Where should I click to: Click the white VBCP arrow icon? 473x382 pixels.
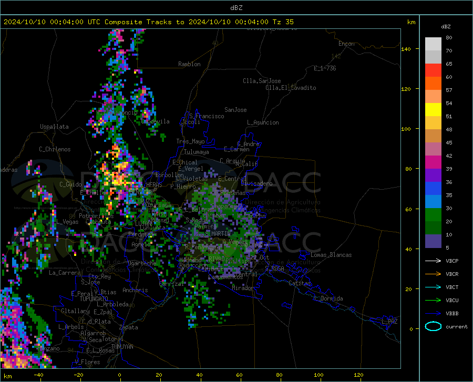pos(433,261)
